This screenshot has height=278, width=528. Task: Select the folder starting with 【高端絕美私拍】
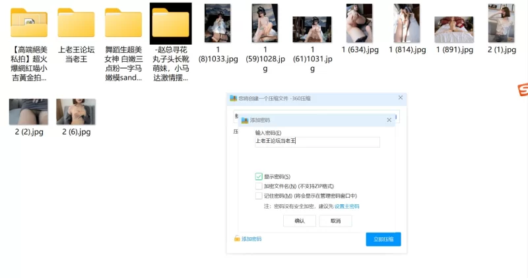pos(29,23)
